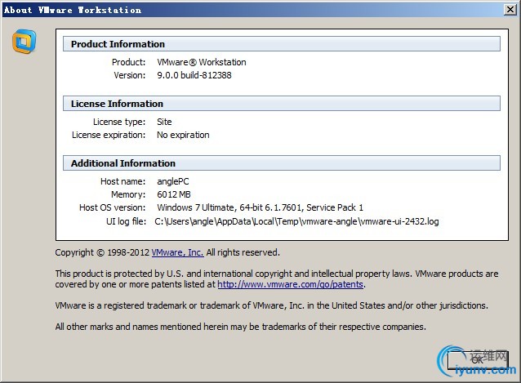Click the host name anglePC
The image size is (521, 383).
(173, 181)
